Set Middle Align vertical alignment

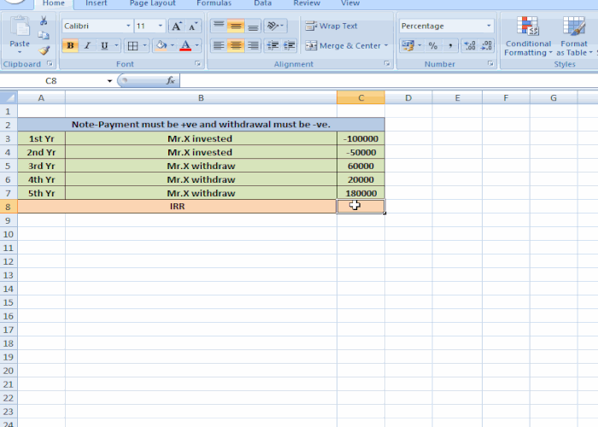coord(236,26)
